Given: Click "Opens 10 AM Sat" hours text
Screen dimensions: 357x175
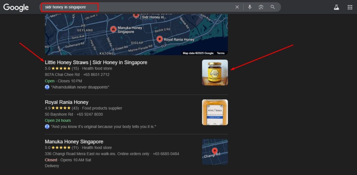Looking at the screenshot, I should tap(76, 160).
